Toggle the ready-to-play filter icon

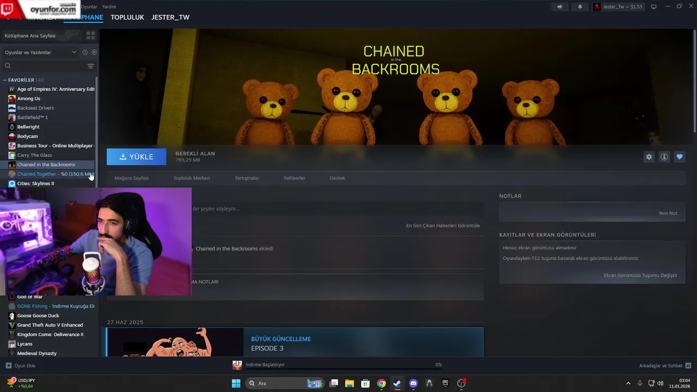tap(94, 52)
